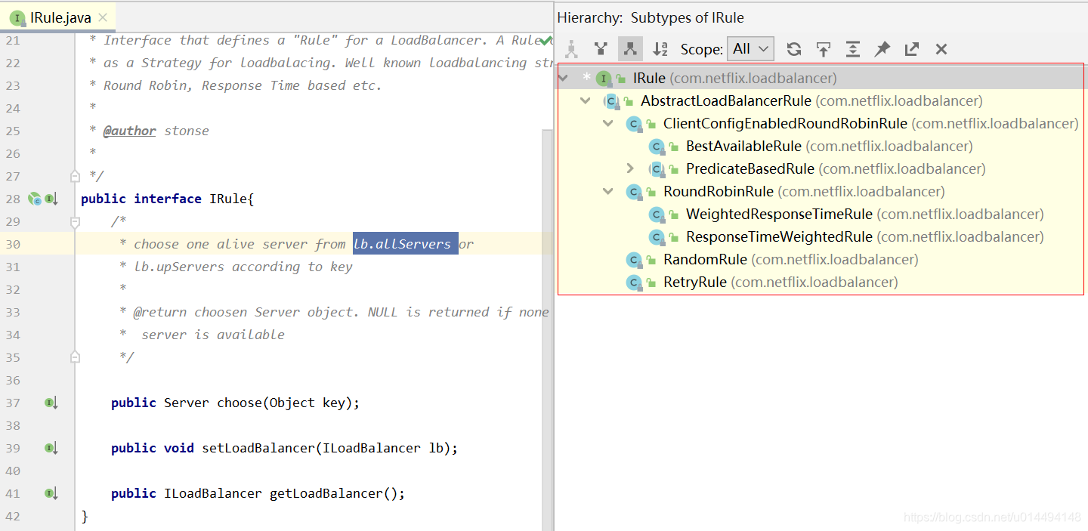The height and width of the screenshot is (531, 1088).
Task: Click the ClientConfigEnabledRoundRobinRule class icon
Action: (x=634, y=123)
